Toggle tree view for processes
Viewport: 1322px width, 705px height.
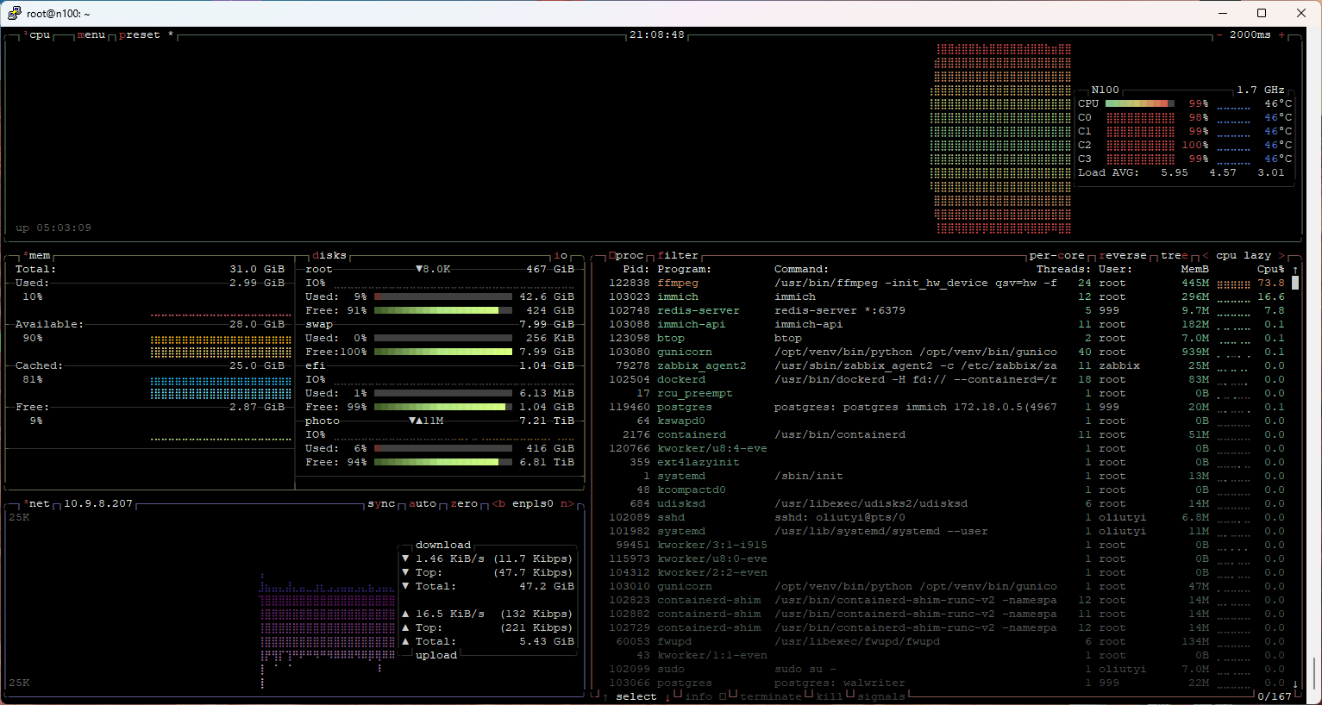click(1174, 256)
